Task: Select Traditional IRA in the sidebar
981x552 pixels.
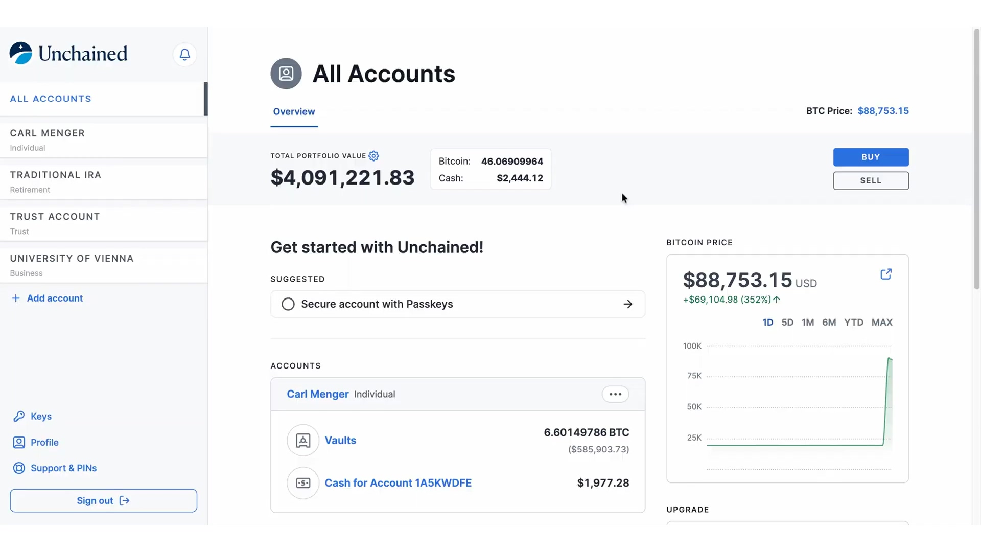Action: [x=55, y=181]
